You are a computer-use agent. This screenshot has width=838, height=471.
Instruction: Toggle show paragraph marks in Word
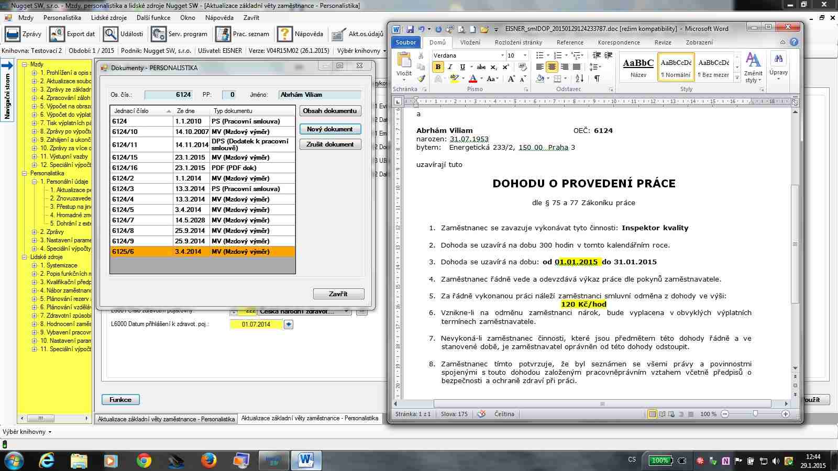[597, 78]
